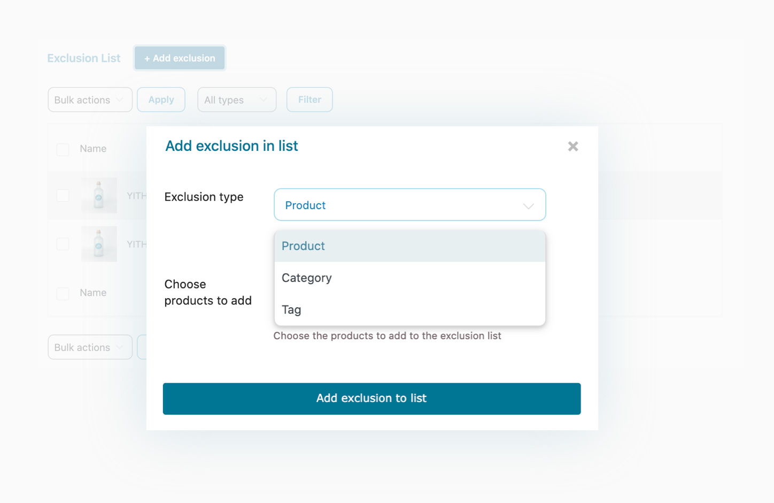Open the Bulk actions dropdown
Screen dimensions: 774x503
[x=90, y=100]
